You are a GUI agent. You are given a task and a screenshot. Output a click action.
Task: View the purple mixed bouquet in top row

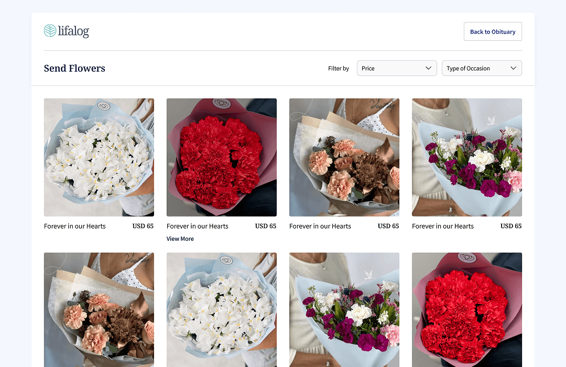pos(466,157)
